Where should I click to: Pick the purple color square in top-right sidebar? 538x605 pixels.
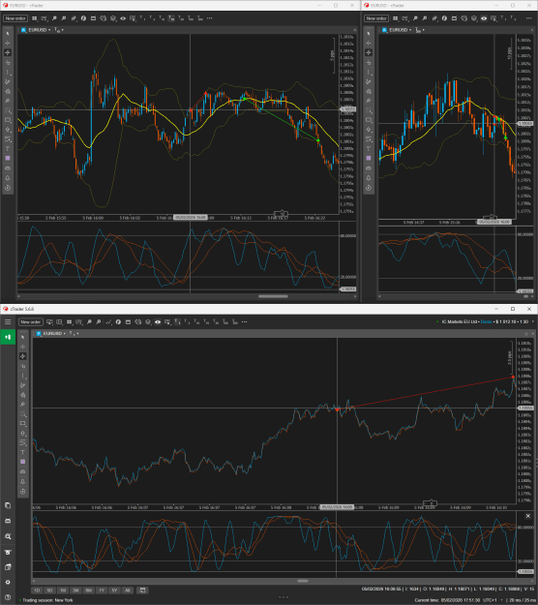pyautogui.click(x=369, y=158)
